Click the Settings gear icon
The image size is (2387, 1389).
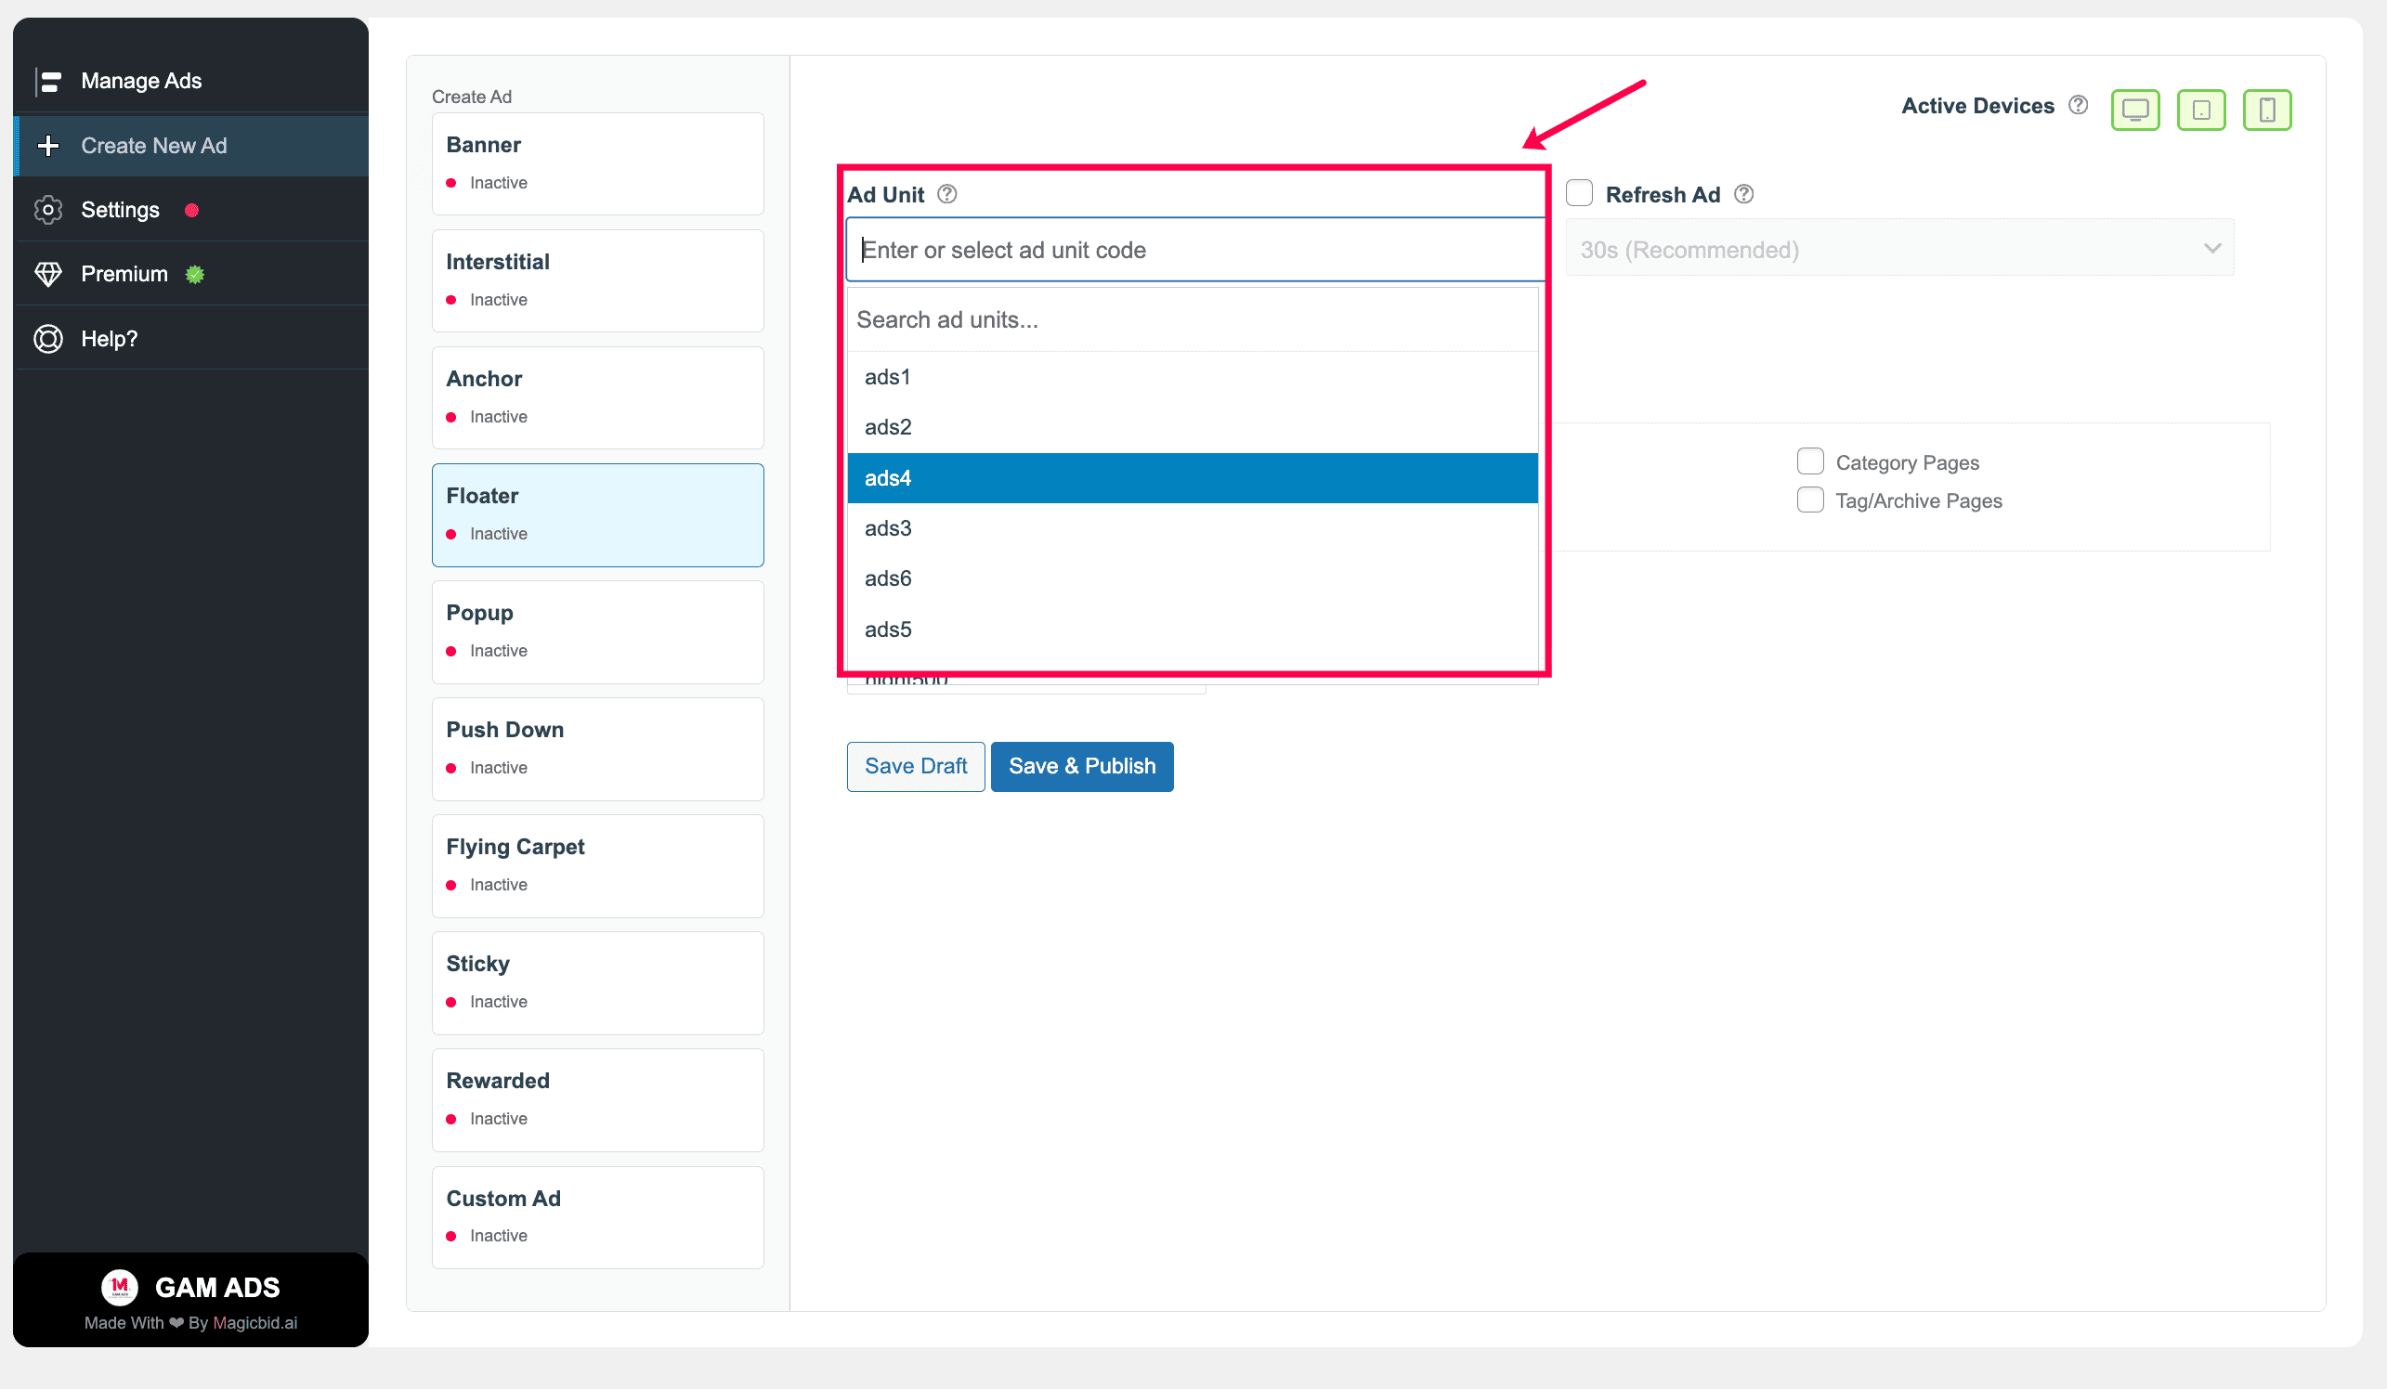48,210
